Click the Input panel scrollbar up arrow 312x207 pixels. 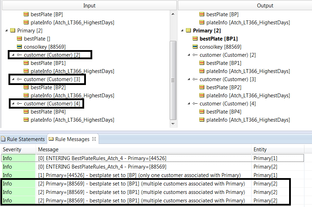173,14
